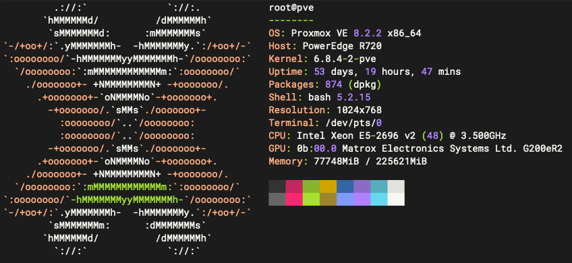Select the light lavender color swatch

pyautogui.click(x=362, y=199)
